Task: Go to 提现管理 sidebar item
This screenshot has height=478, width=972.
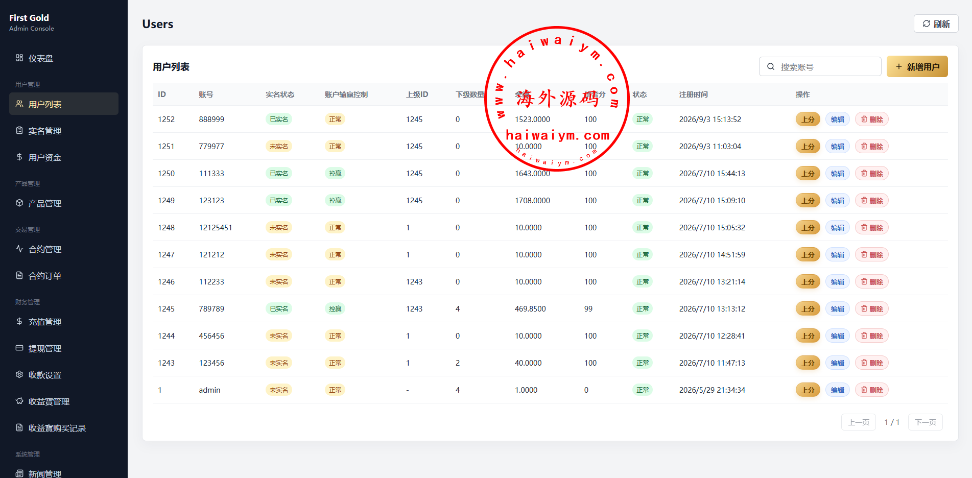Action: pyautogui.click(x=64, y=348)
